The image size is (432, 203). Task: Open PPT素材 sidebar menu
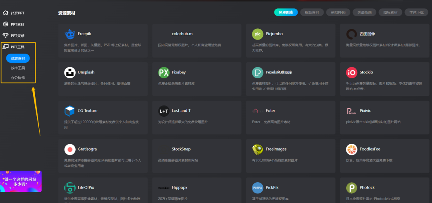[18, 24]
